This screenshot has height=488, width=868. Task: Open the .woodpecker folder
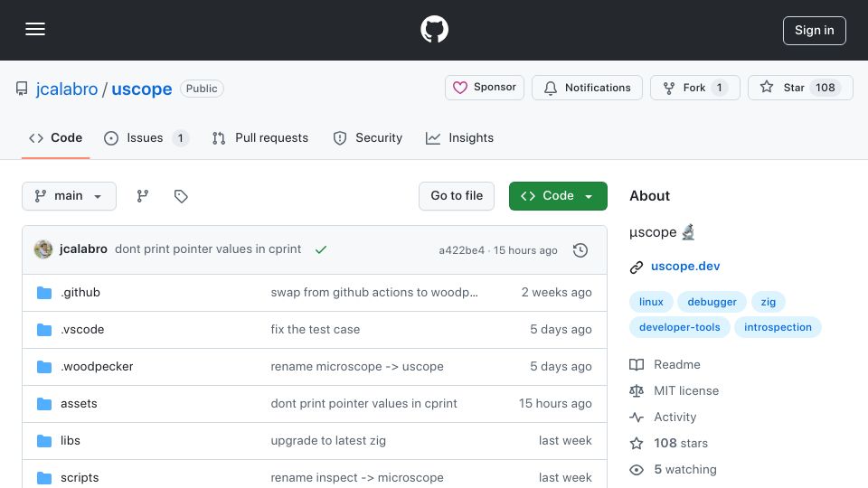click(x=97, y=366)
